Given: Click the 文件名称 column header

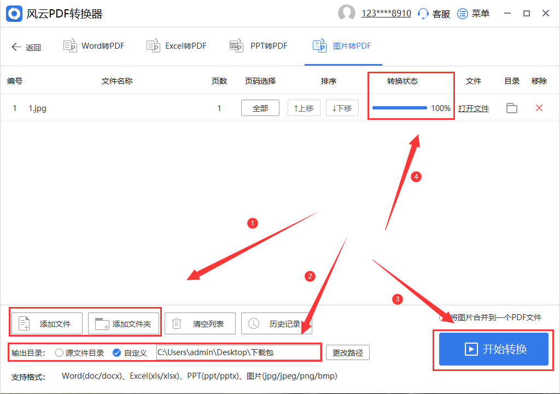Looking at the screenshot, I should 117,81.
